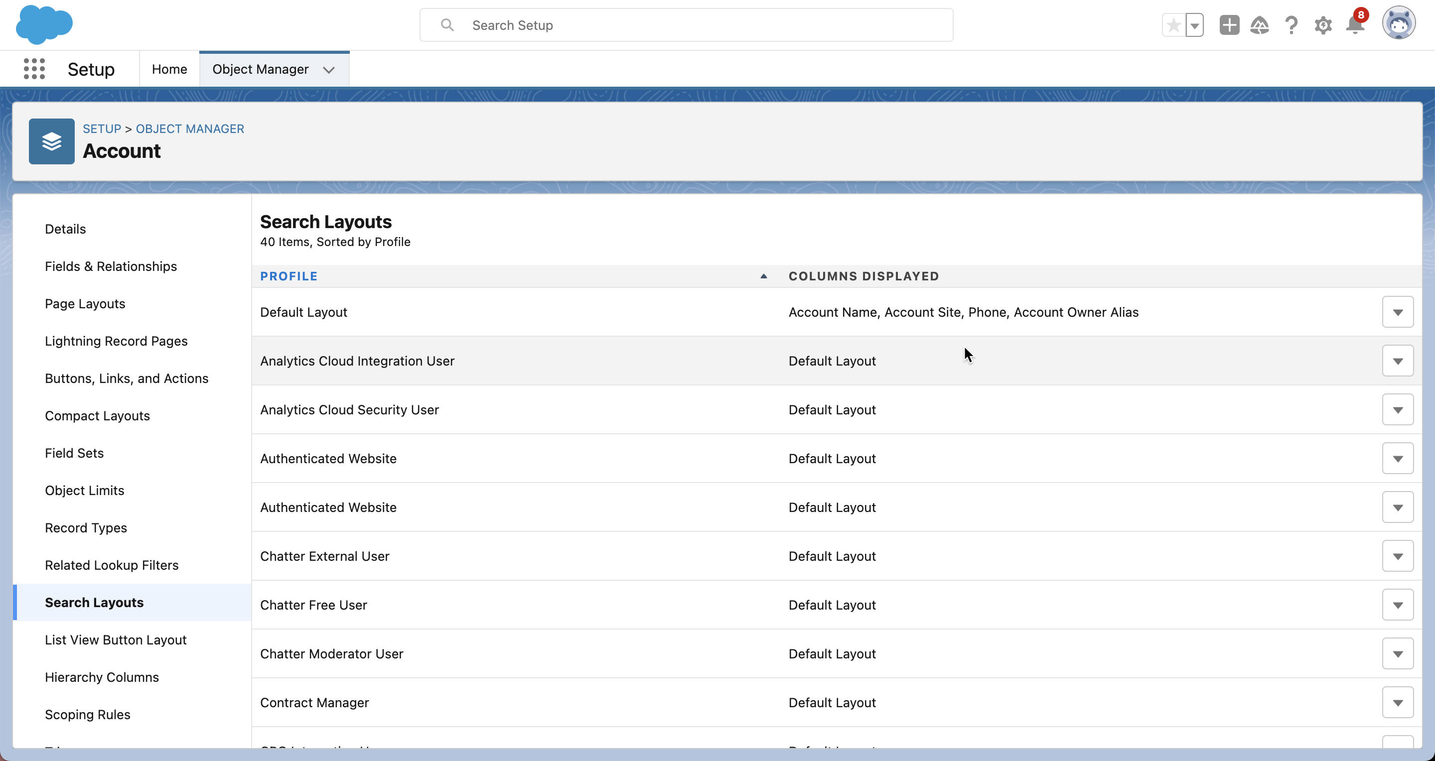Open Salesforce Help with the question mark icon

pyautogui.click(x=1291, y=24)
